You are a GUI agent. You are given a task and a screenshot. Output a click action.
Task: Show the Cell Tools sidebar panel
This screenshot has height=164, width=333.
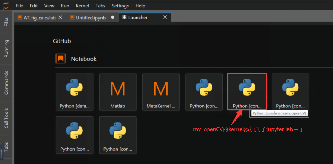(x=7, y=118)
